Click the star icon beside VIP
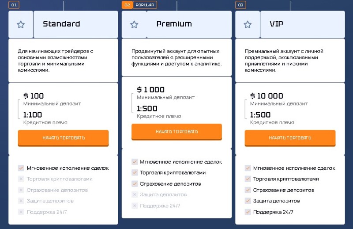Screen dimensions: 353x229 click(x=248, y=24)
